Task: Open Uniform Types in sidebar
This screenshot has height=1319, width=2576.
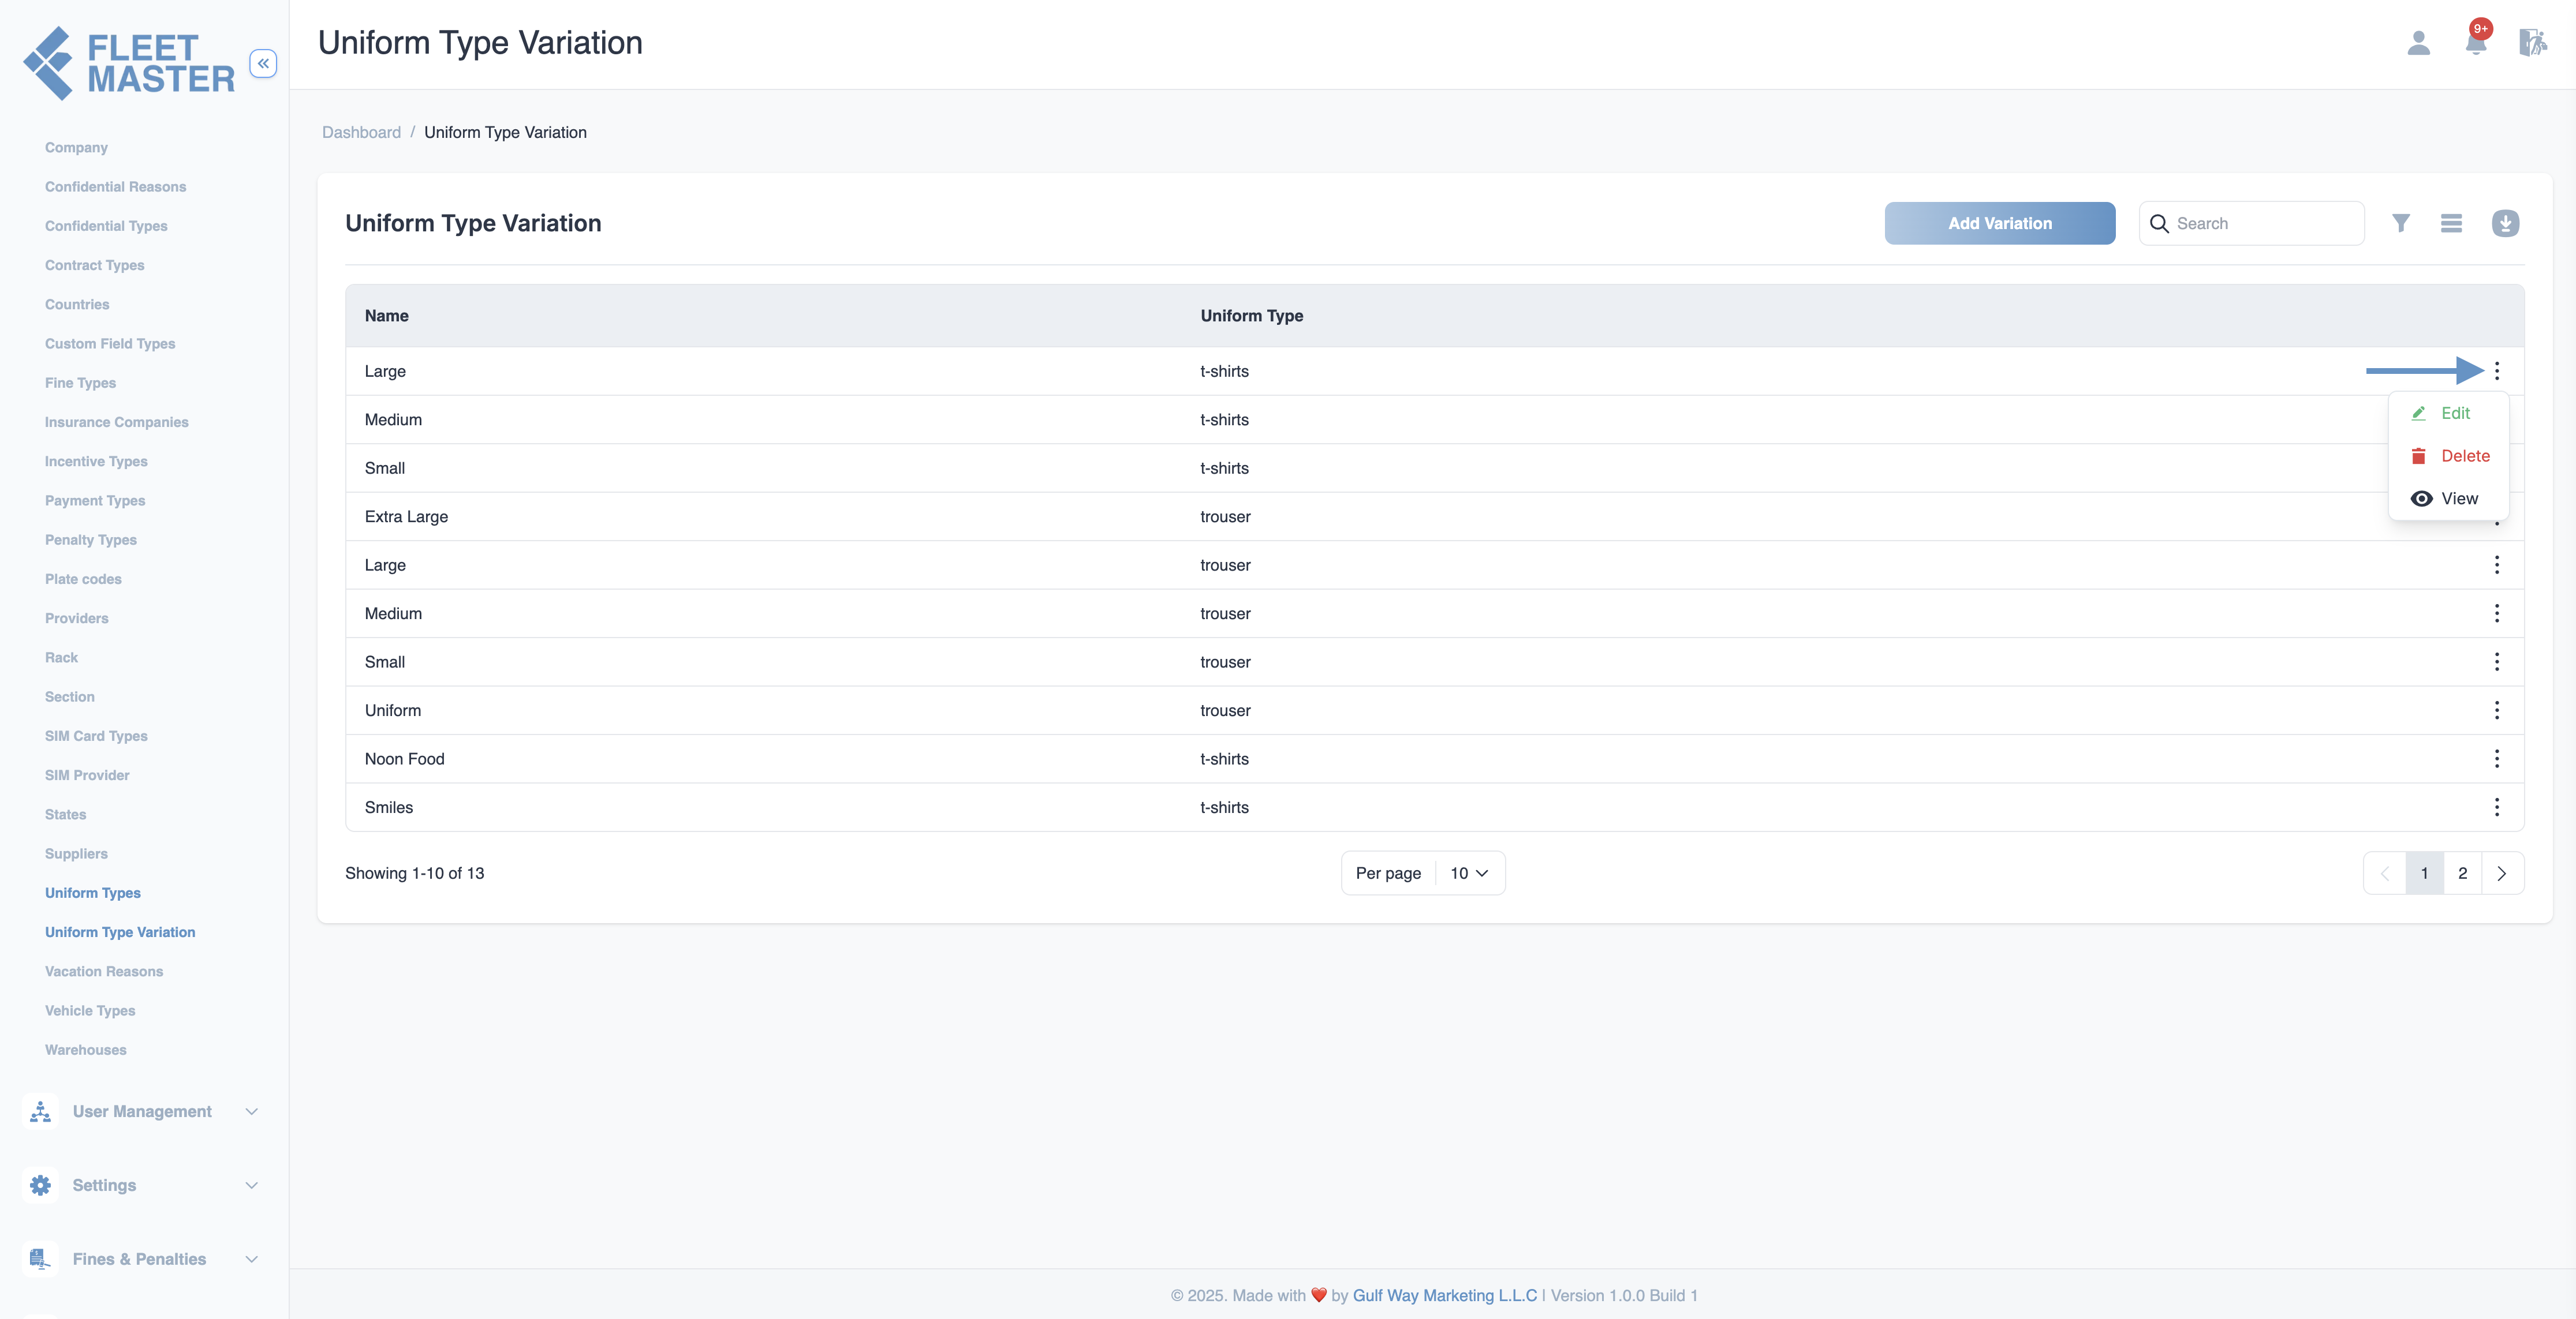Action: click(93, 893)
